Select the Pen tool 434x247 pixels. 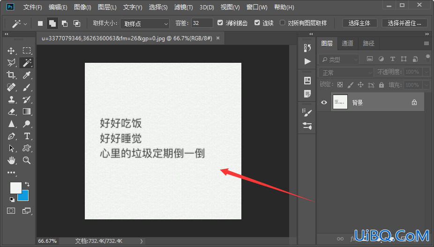tap(11, 136)
